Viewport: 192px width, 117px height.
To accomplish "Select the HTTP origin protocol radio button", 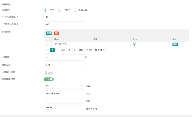I will (46, 10).
